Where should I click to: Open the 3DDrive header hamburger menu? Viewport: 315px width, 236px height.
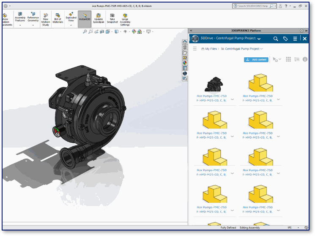(x=295, y=39)
